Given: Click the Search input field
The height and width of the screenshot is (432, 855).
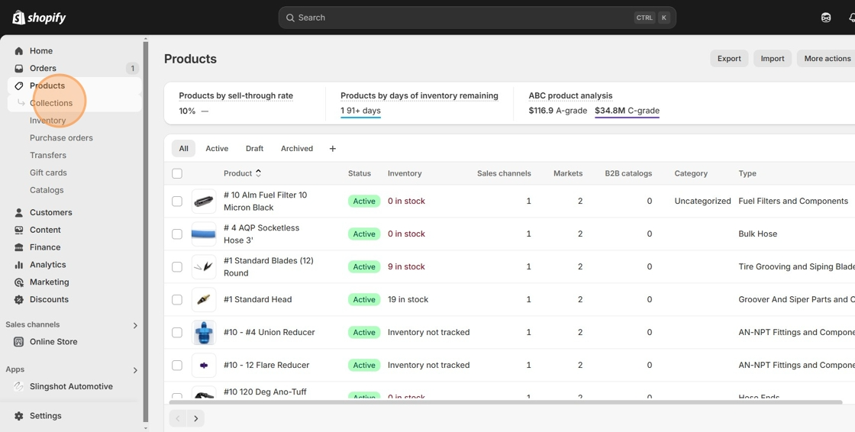Looking at the screenshot, I should point(458,18).
